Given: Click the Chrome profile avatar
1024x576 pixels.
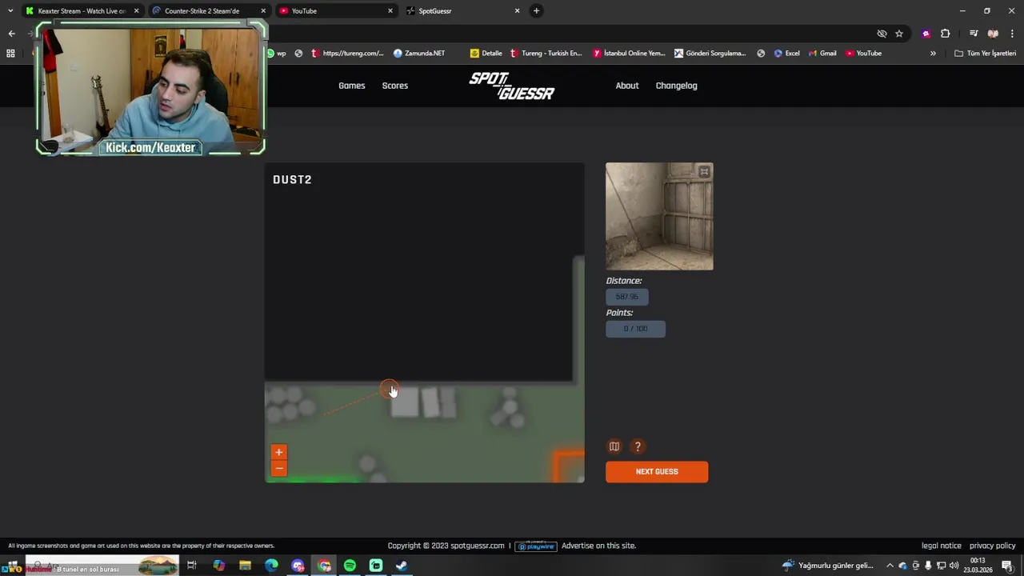Looking at the screenshot, I should click(x=993, y=34).
